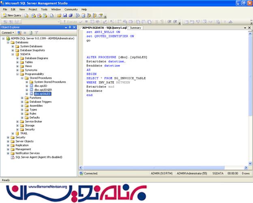
Task: Select the Functions folder
Action: click(x=35, y=98)
